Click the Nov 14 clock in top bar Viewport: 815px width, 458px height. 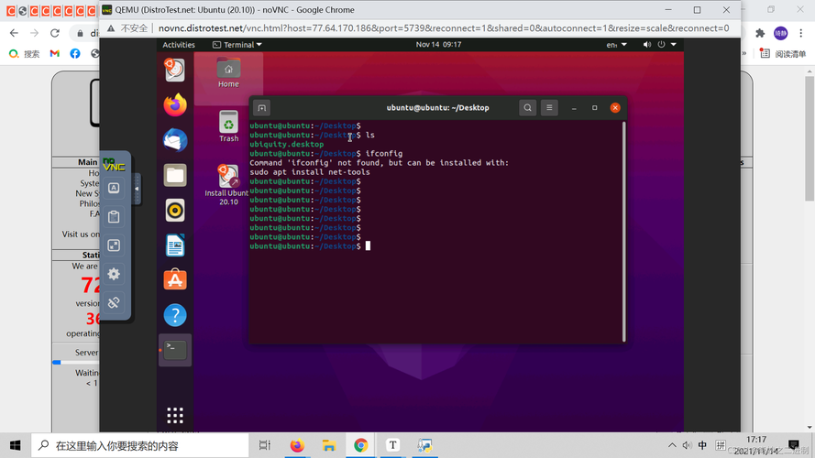(x=438, y=44)
